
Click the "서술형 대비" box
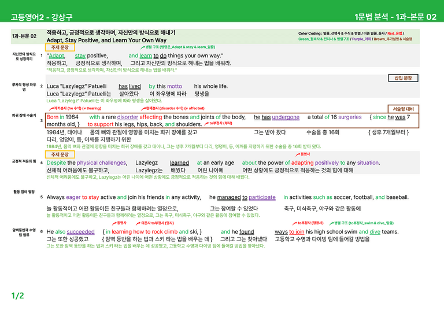(403, 109)
